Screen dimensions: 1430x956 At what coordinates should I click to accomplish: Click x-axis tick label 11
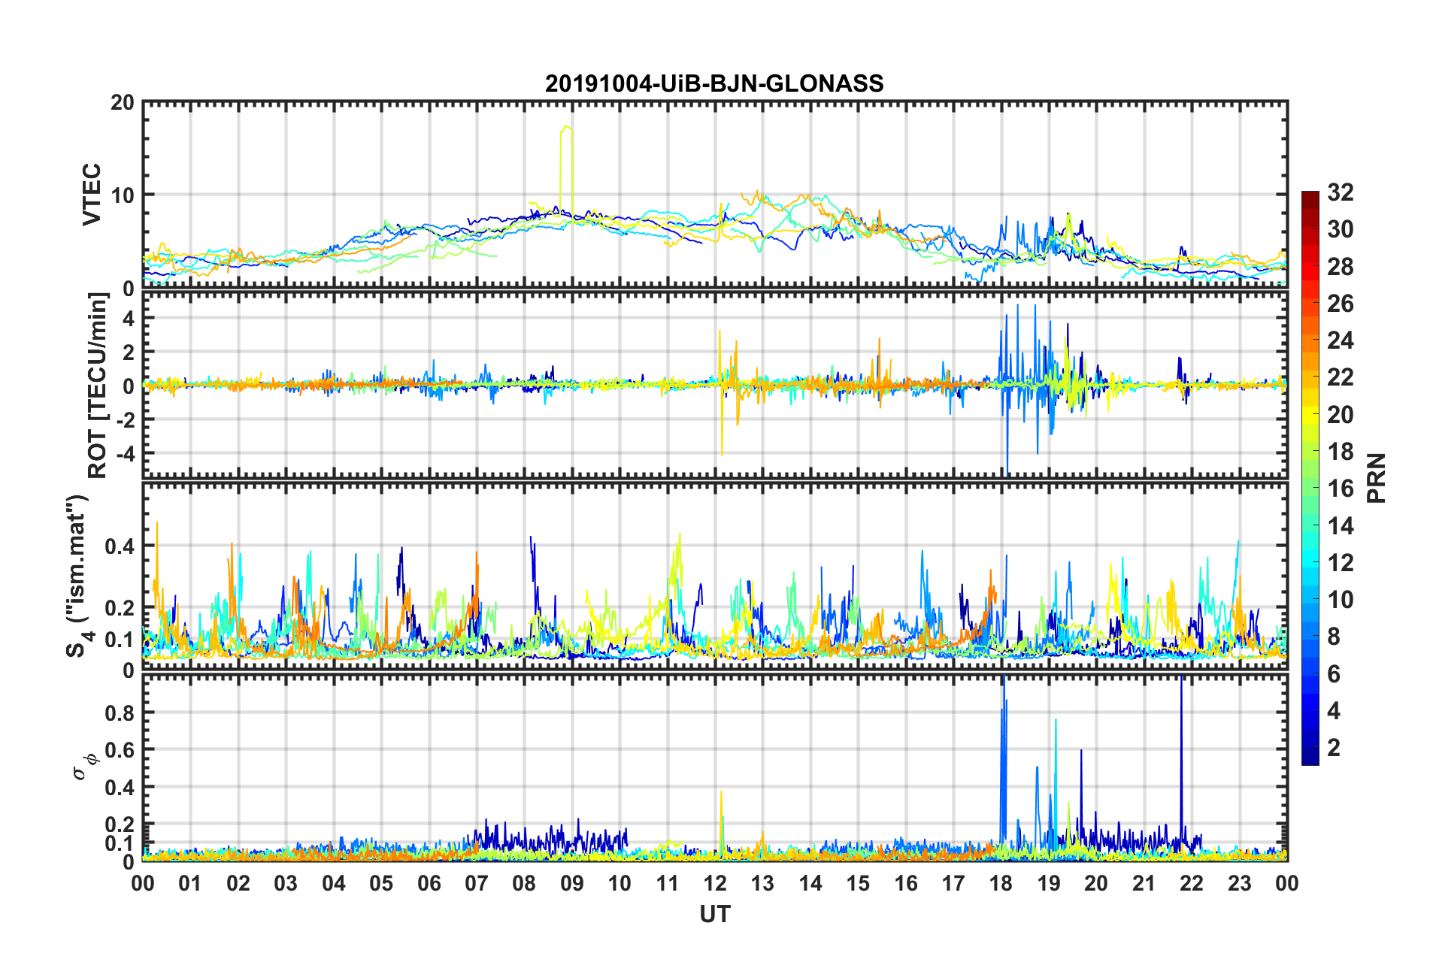click(x=668, y=883)
